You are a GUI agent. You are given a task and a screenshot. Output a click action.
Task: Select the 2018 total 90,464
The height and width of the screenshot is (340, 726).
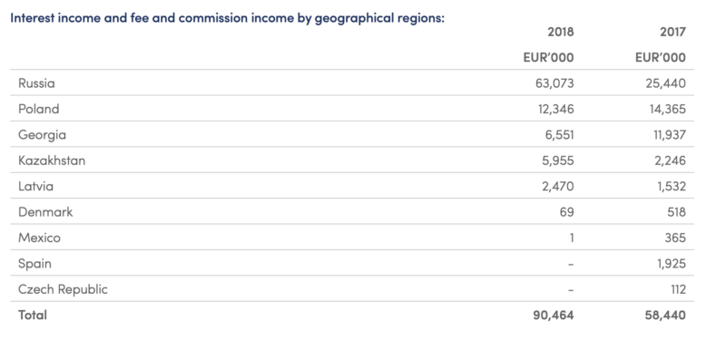554,315
